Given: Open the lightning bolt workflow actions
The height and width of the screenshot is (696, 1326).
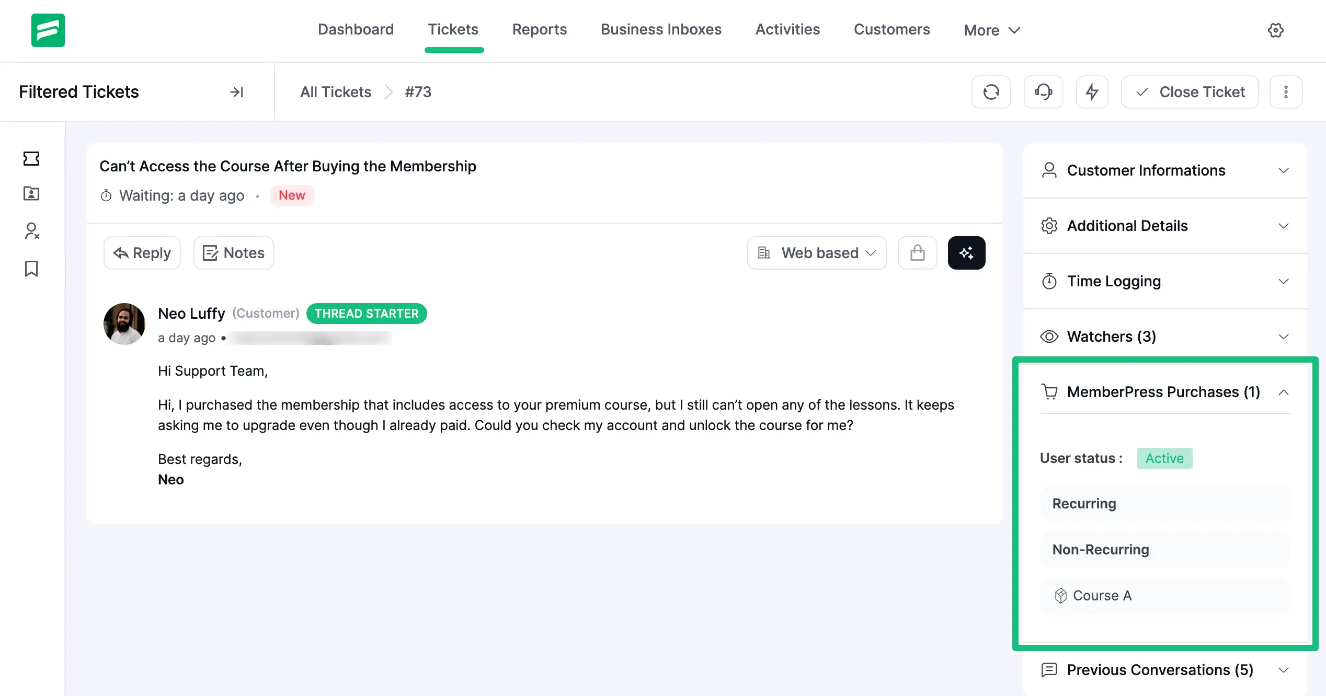Looking at the screenshot, I should [1092, 92].
